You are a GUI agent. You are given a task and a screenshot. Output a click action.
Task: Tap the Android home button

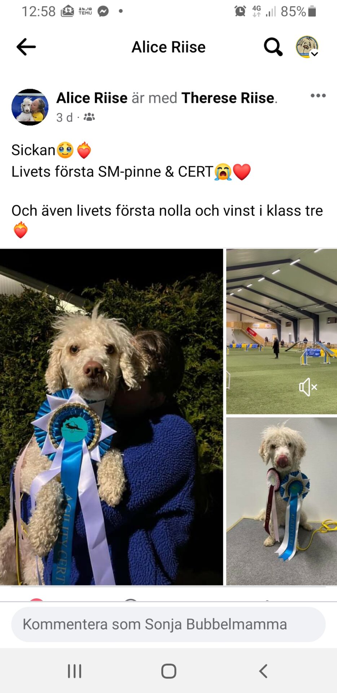(x=168, y=671)
